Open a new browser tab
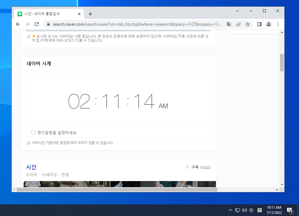The width and height of the screenshot is (299, 216). [90, 14]
